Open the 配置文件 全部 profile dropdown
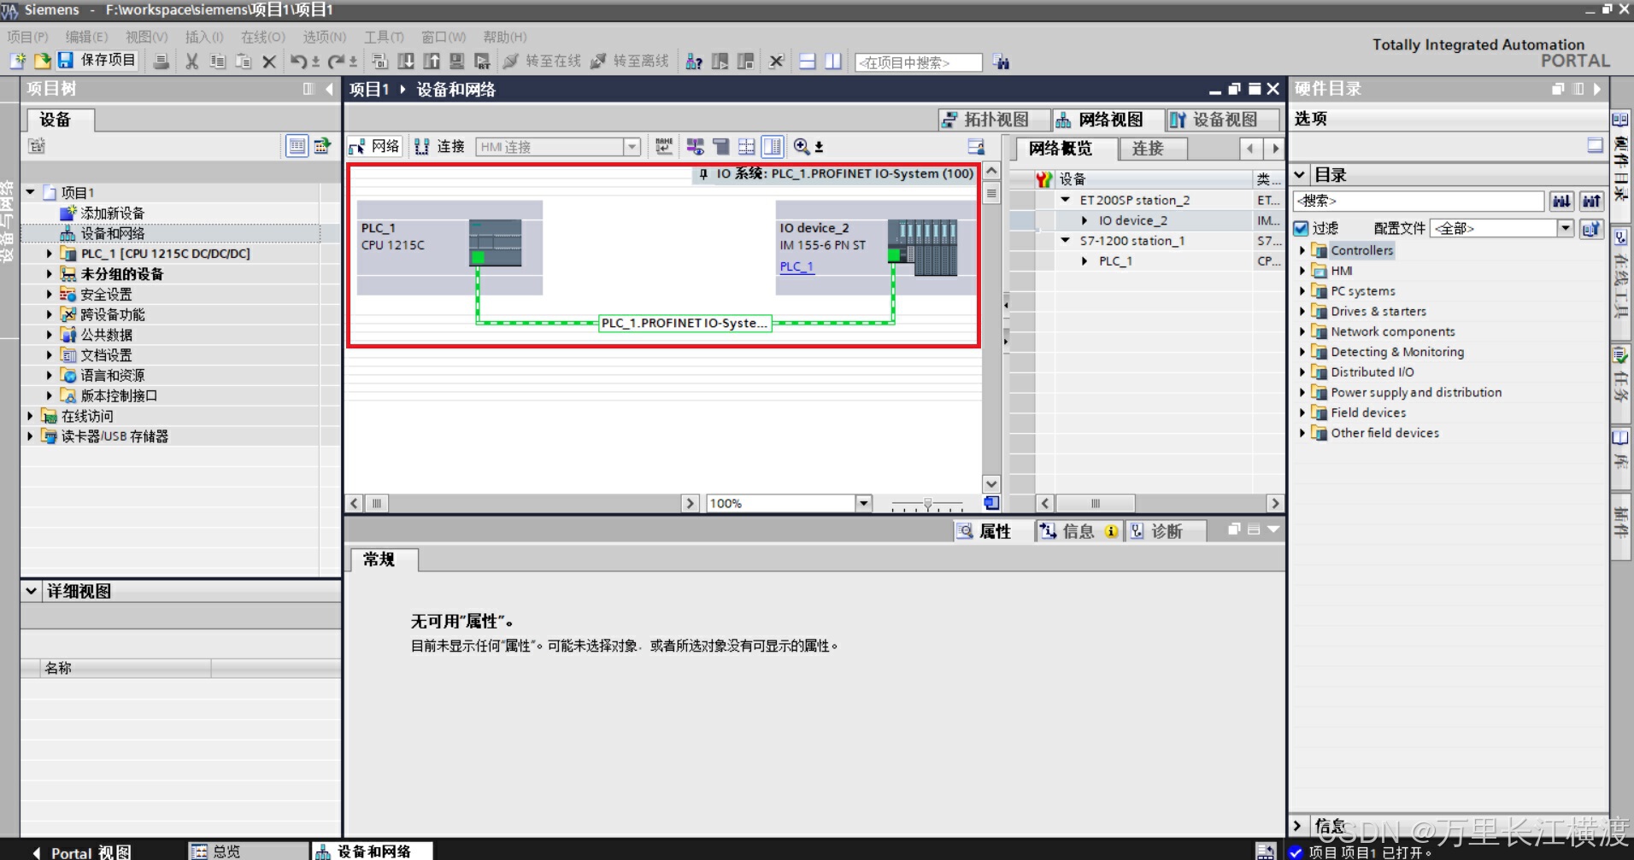 1565,228
